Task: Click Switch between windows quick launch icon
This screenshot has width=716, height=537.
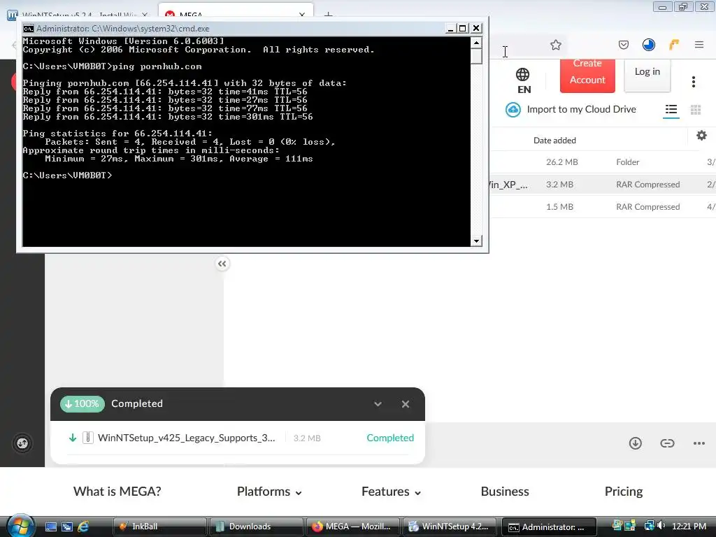Action: coord(67,527)
